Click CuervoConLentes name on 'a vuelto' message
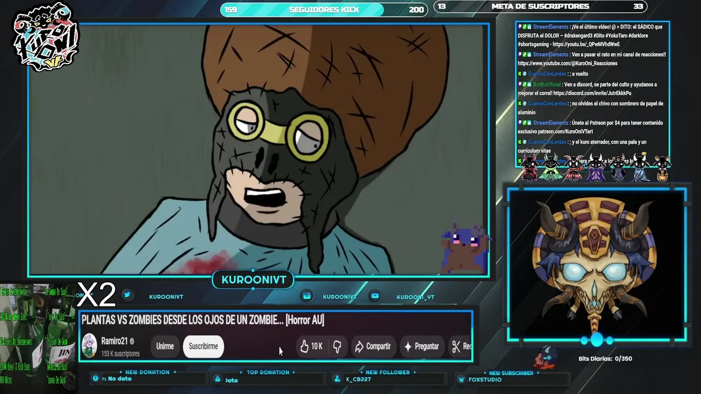 (x=547, y=74)
